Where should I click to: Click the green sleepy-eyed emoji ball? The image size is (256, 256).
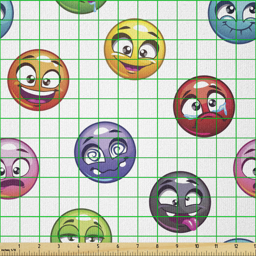[81, 226]
